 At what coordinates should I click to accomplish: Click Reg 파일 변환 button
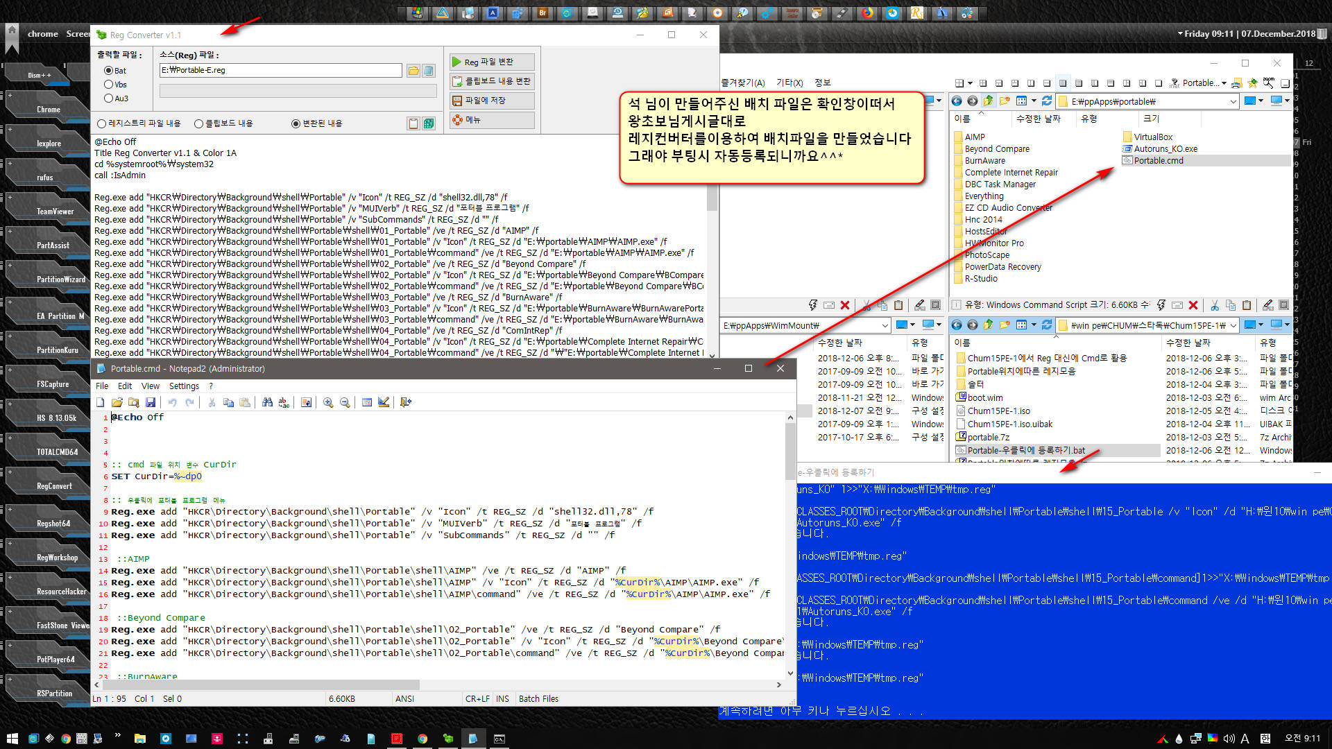pos(492,62)
